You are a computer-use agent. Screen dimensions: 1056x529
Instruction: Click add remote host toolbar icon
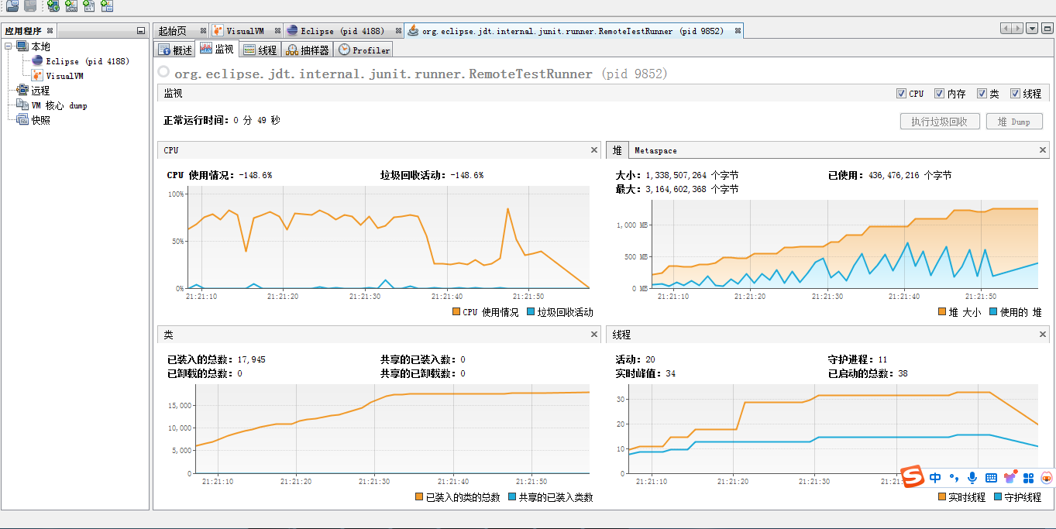[53, 6]
